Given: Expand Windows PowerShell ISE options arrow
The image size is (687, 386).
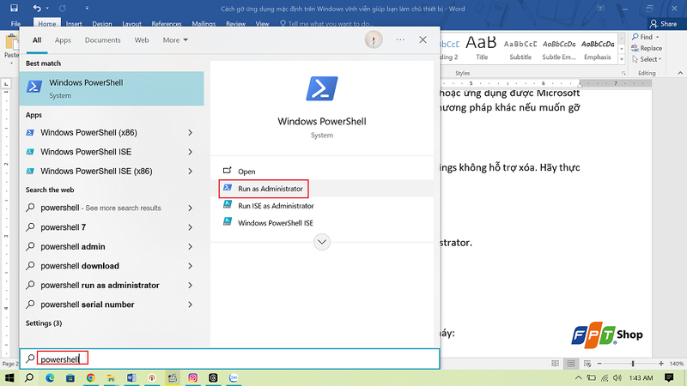Looking at the screenshot, I should click(x=191, y=152).
